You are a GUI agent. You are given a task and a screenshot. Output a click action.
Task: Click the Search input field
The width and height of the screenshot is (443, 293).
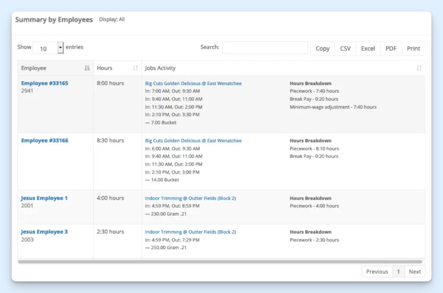[x=265, y=48]
